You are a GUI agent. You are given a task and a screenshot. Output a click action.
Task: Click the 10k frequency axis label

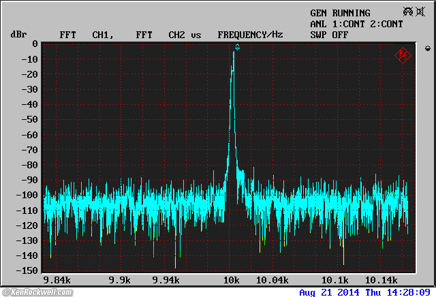point(232,280)
